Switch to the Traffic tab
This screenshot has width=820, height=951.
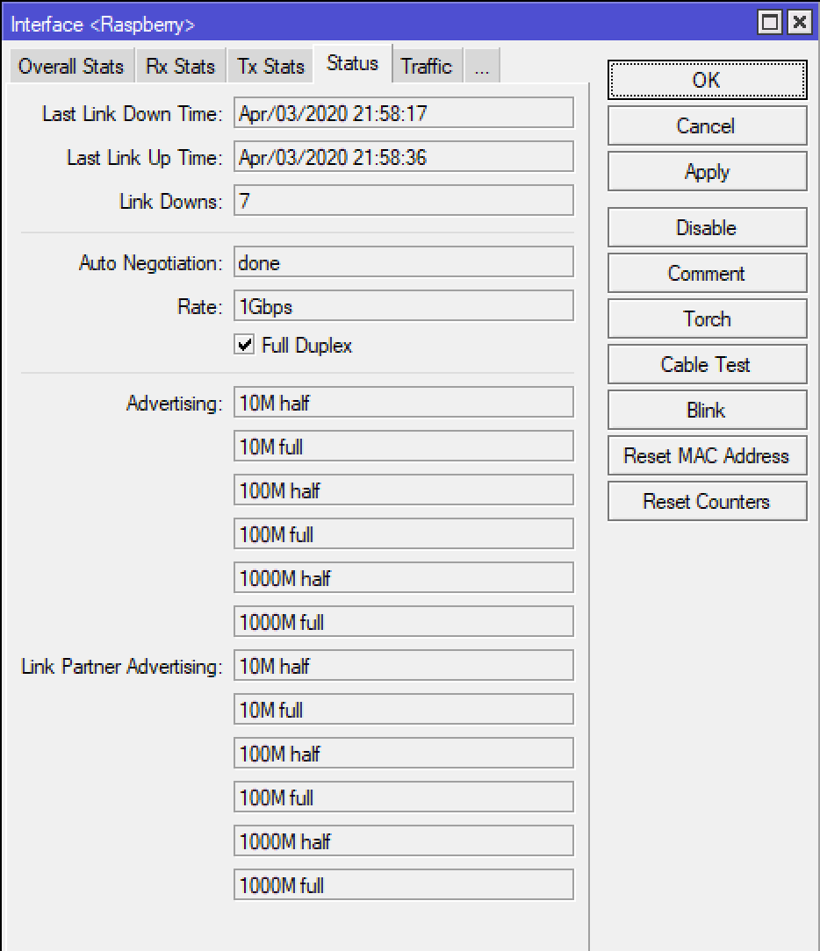tap(427, 66)
